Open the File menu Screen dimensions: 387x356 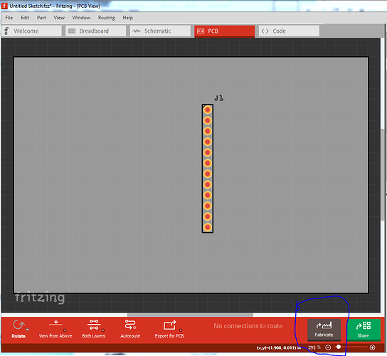[9, 18]
